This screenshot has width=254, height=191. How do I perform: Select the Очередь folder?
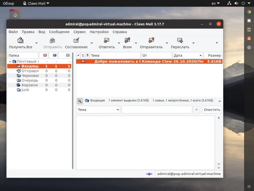[39, 80]
